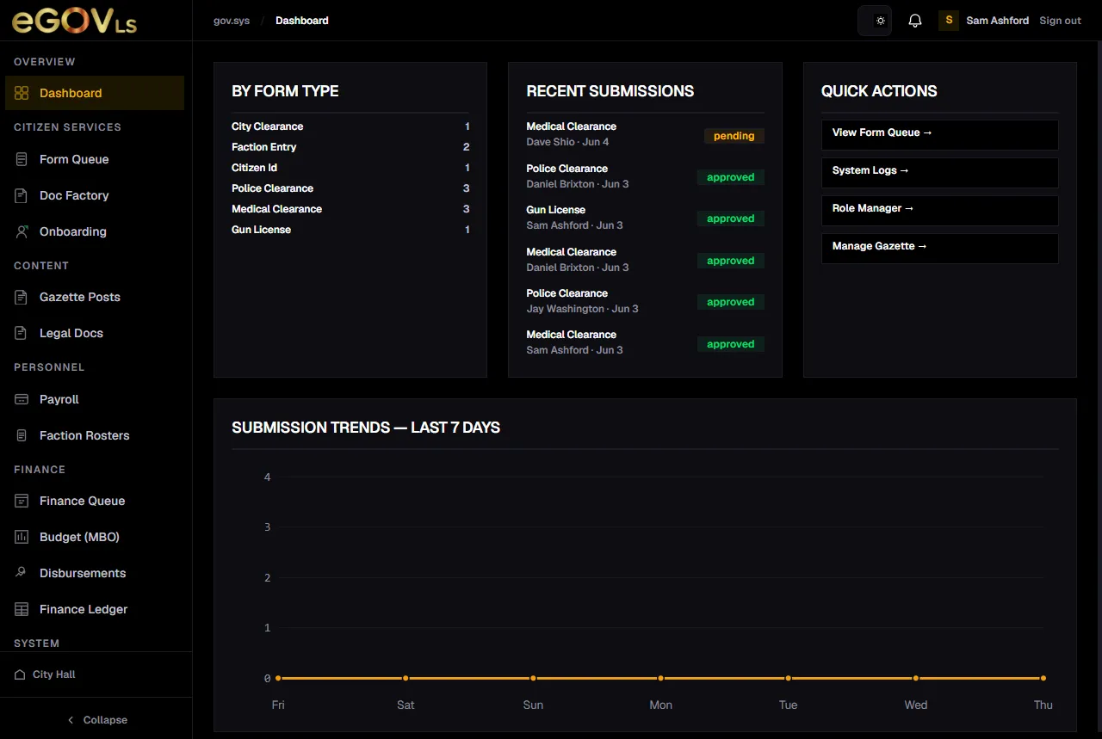Select Dave Shio Medical Clearance submission
The height and width of the screenshot is (739, 1102).
645,134
